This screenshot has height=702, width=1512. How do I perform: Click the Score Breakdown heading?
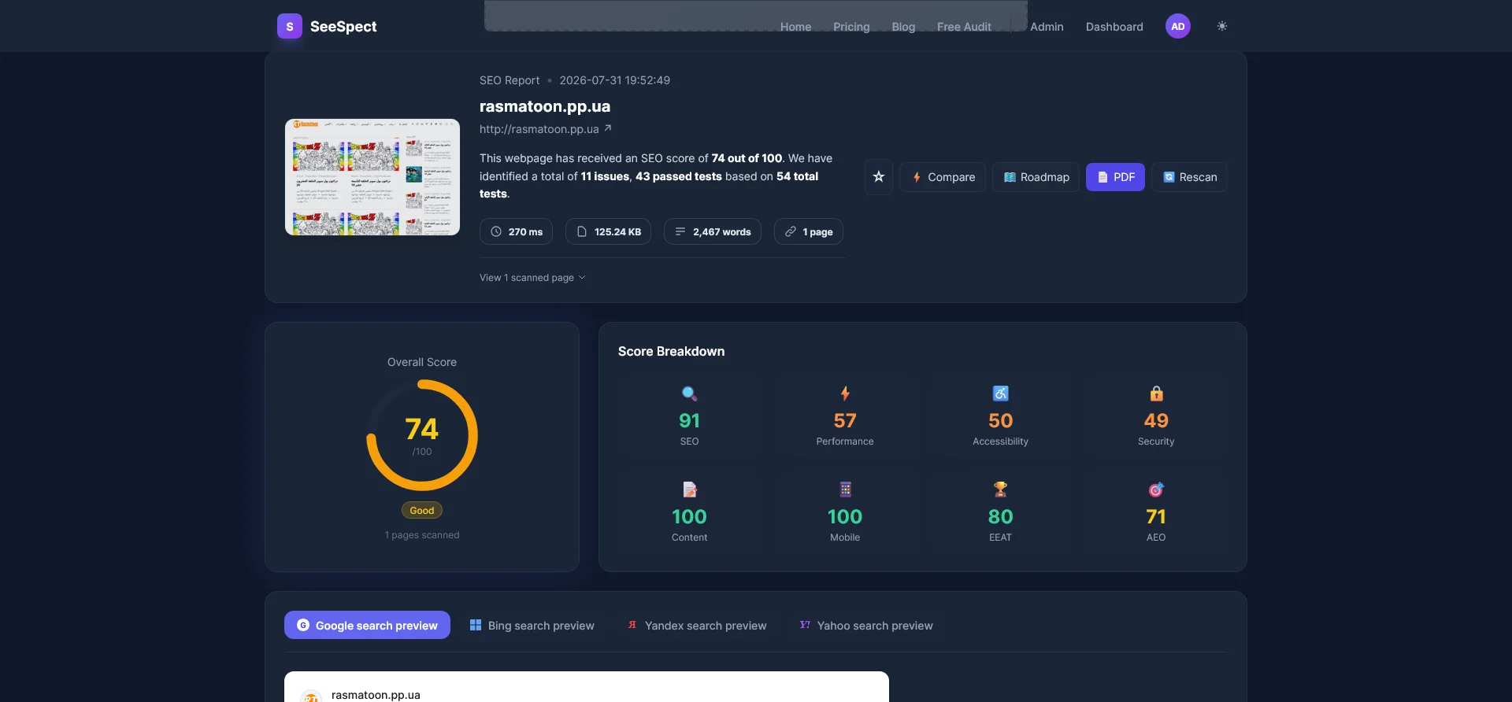click(671, 351)
